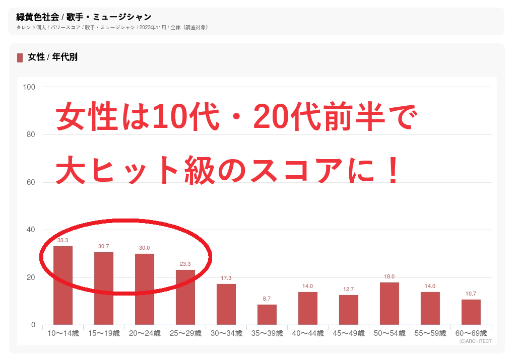Screen dimensions: 516x361
Task: Click the 55〜59歳 bar labeled 14.0
Action: click(x=430, y=308)
